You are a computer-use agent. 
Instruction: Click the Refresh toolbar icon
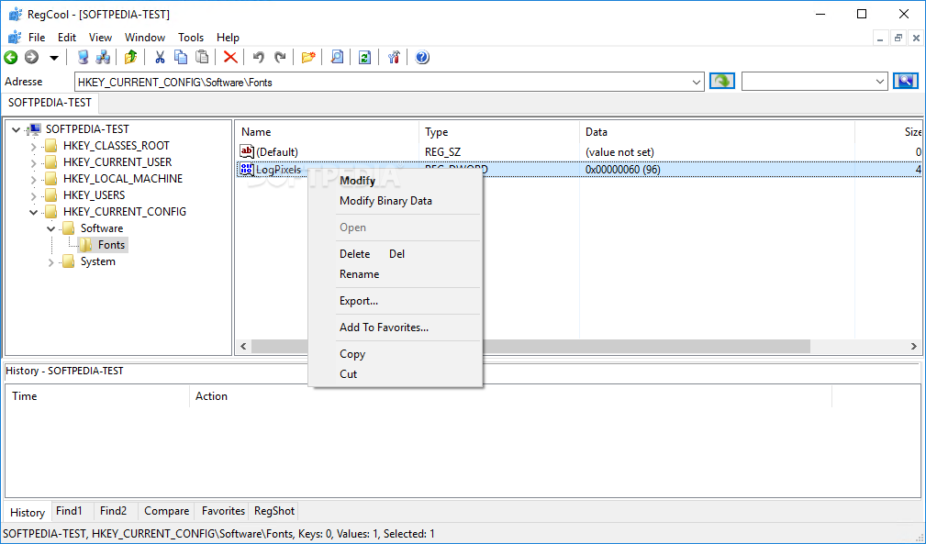pos(365,57)
